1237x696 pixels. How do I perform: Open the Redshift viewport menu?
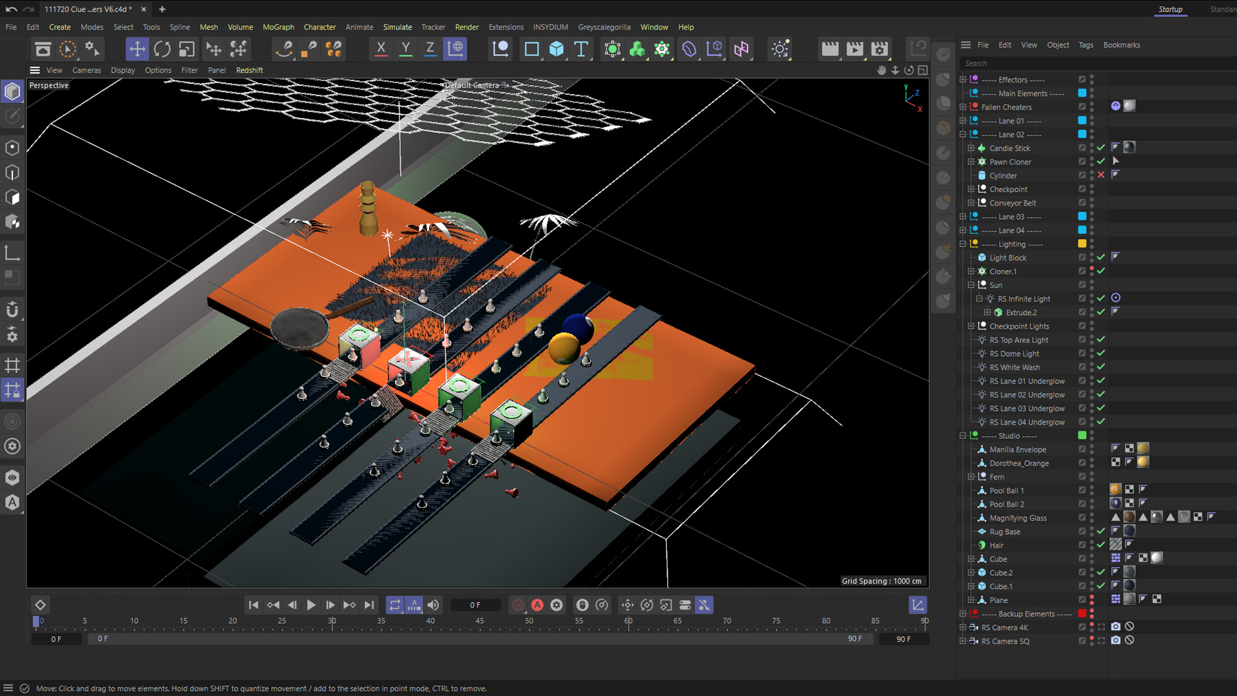pos(249,70)
